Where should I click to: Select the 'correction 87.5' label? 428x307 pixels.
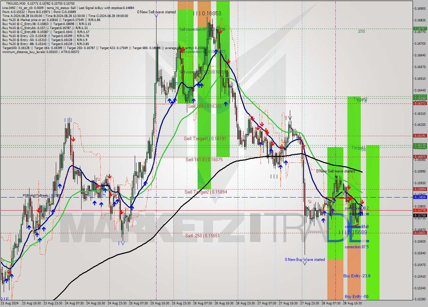coord(357,247)
